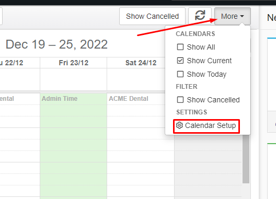Screen dimensions: 276x199
Task: Click the all-day cell under Sat 24/12
Action: [x=136, y=79]
